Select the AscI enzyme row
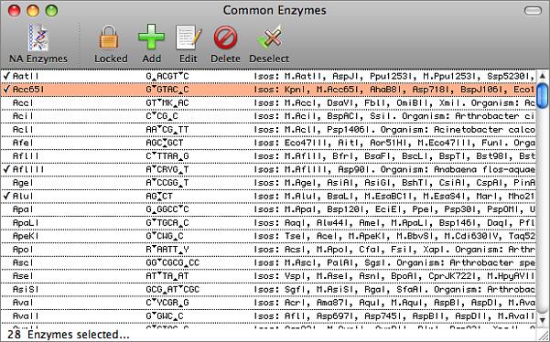 268,262
